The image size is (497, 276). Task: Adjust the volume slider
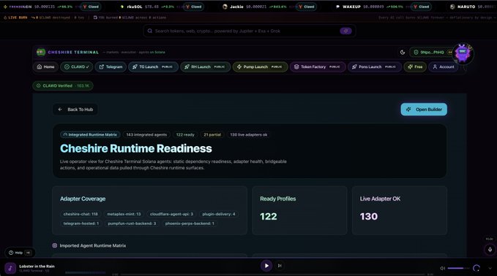tap(458, 268)
